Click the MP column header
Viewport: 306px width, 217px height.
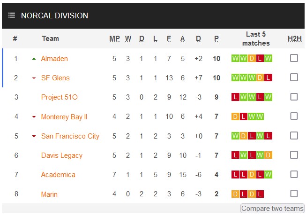tap(114, 39)
